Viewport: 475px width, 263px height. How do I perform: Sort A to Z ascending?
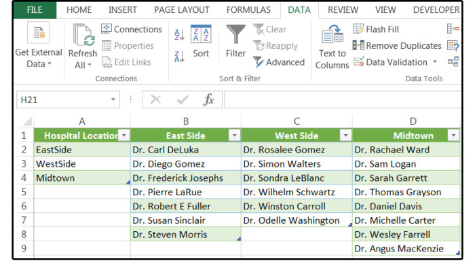[x=179, y=35]
